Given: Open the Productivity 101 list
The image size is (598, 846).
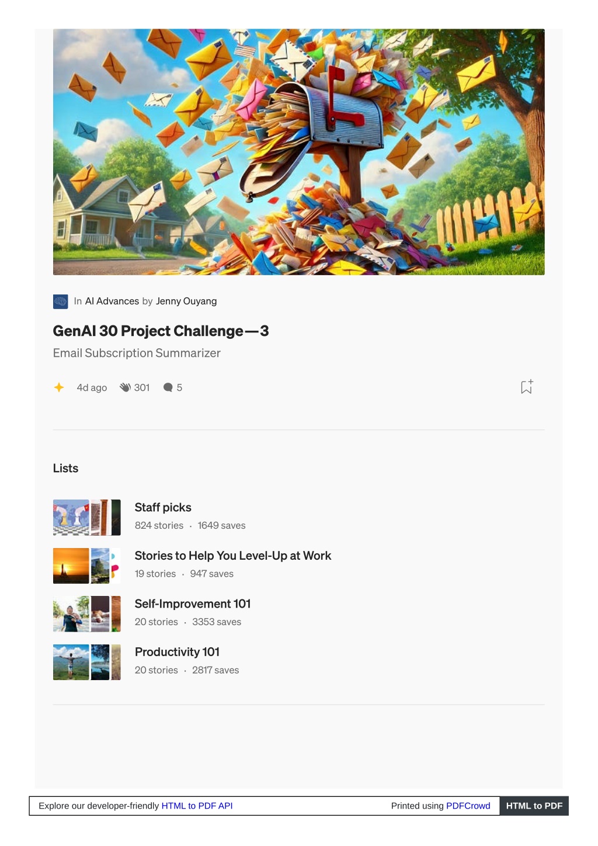Looking at the screenshot, I should 177,652.
